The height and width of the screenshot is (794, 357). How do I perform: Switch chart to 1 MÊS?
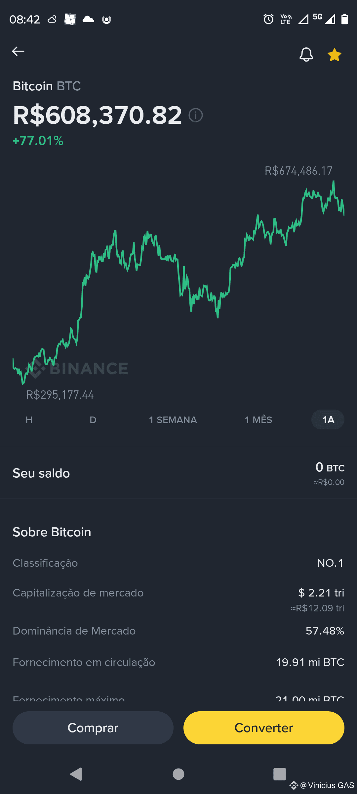click(x=258, y=420)
